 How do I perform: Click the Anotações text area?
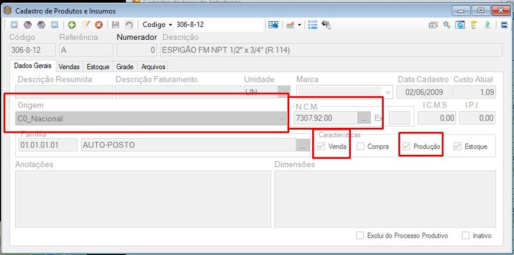pyautogui.click(x=143, y=199)
